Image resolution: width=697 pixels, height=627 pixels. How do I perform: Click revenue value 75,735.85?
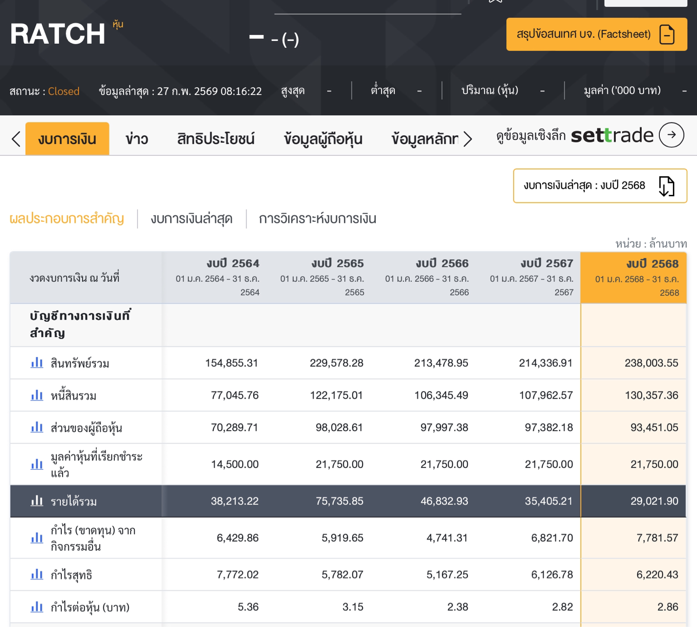340,501
